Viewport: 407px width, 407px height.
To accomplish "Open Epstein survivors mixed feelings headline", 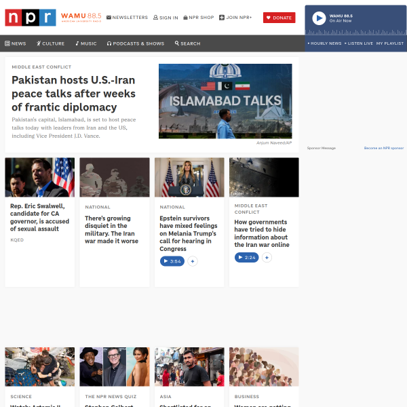I will point(189,233).
